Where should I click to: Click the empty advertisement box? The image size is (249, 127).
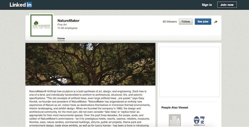coord(190,72)
